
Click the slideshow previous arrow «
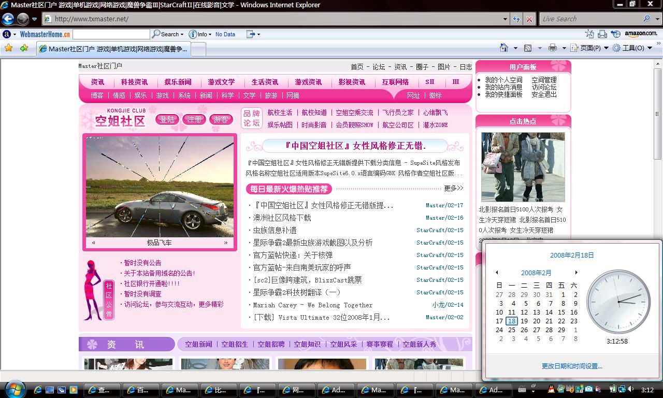[x=94, y=243]
